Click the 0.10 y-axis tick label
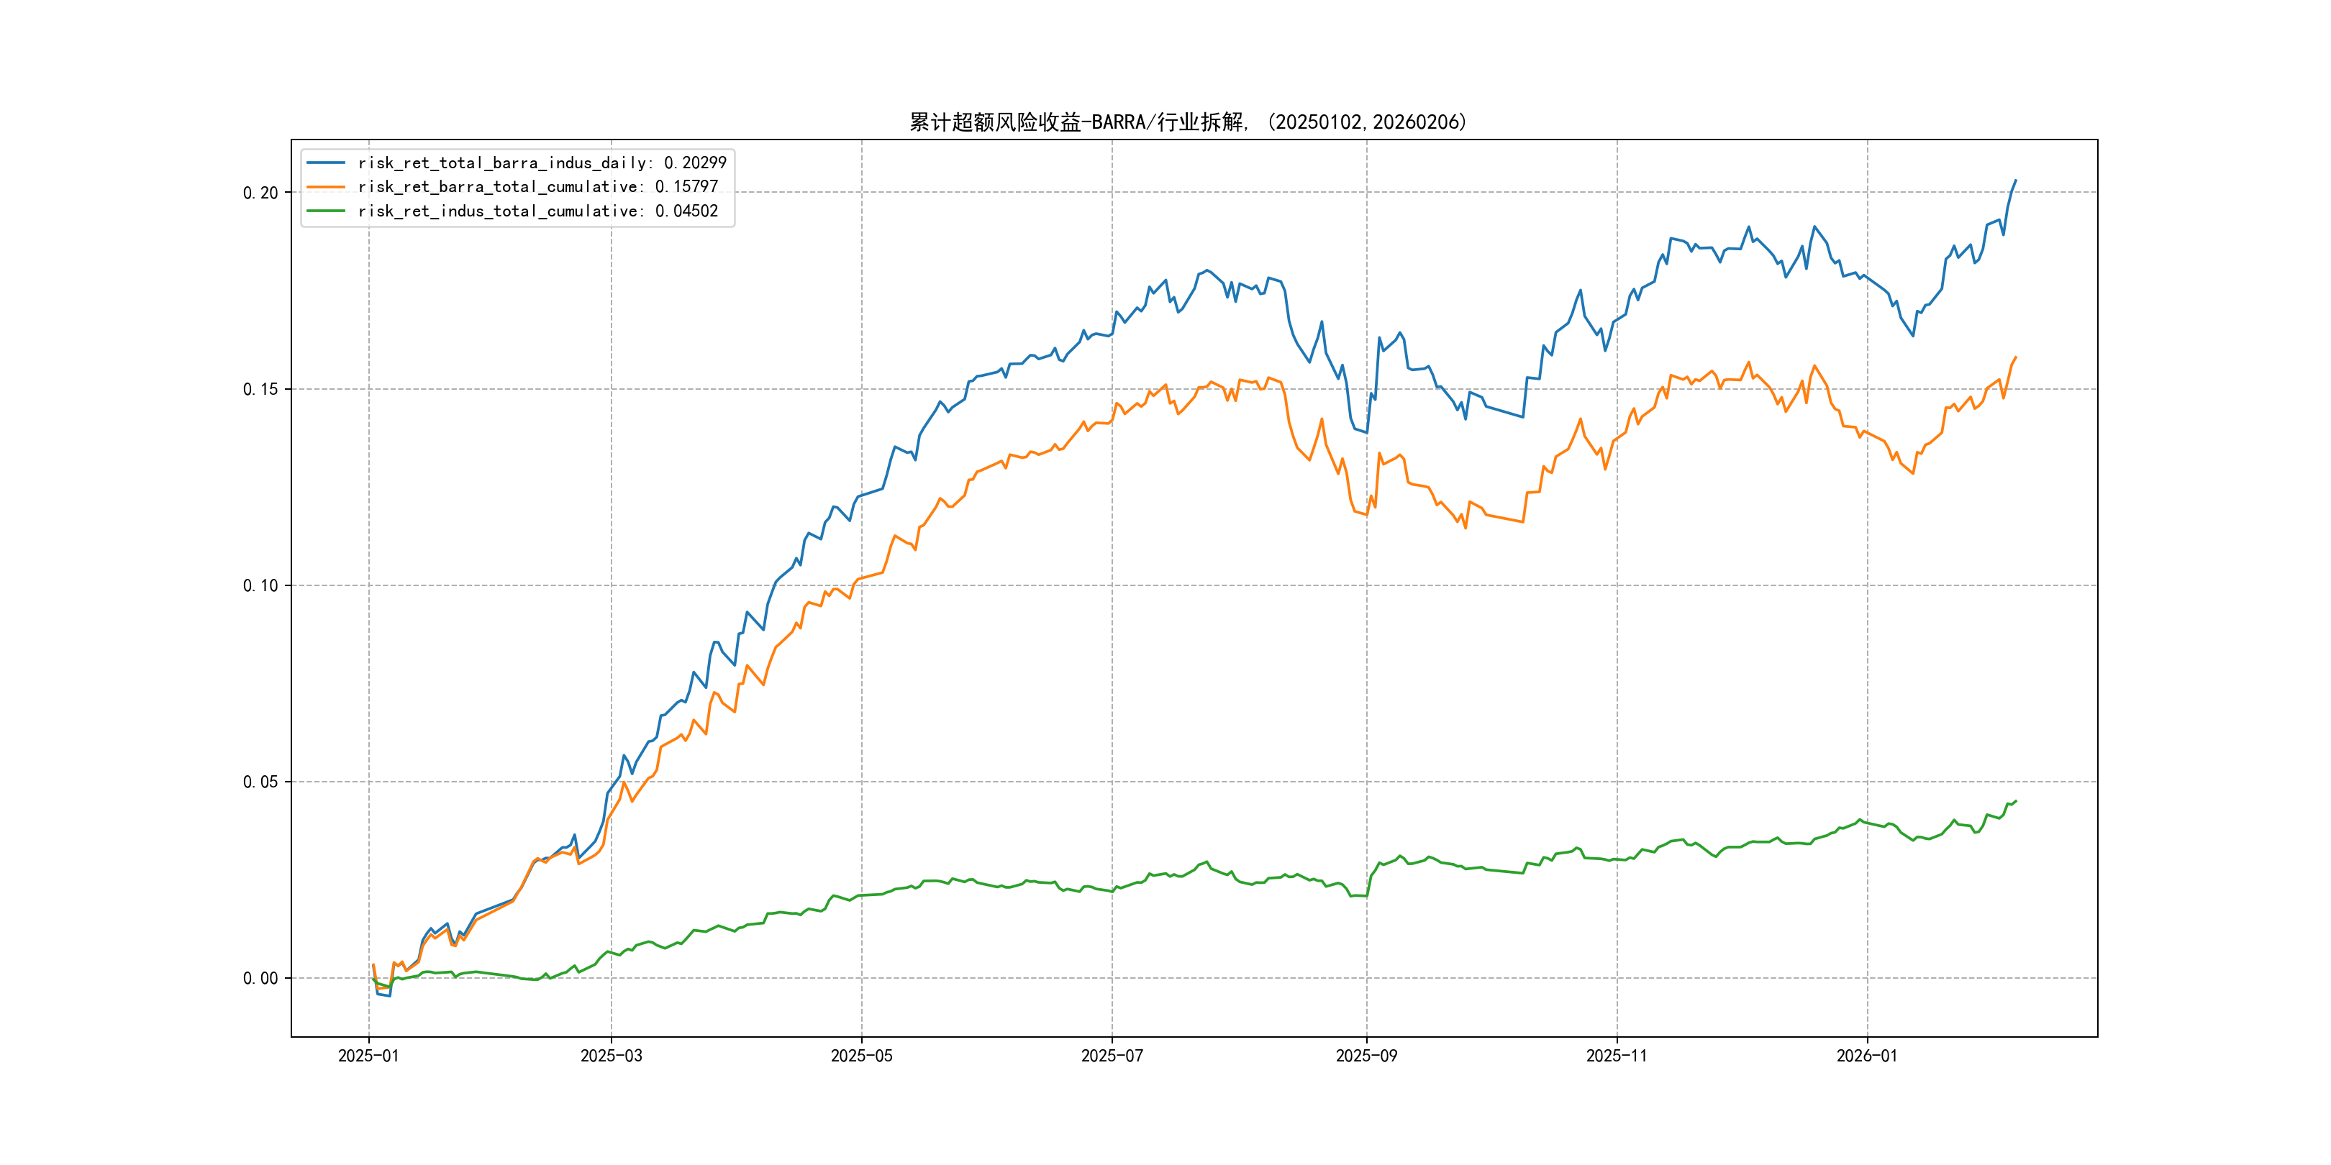Image resolution: width=2331 pixels, height=1165 pixels. [x=260, y=585]
